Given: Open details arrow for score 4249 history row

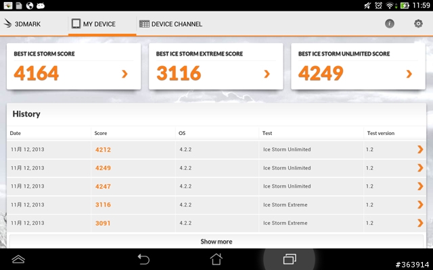Looking at the screenshot, I should coord(420,168).
